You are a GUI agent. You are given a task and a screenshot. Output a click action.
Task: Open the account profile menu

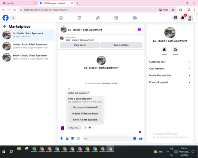coord(190,18)
